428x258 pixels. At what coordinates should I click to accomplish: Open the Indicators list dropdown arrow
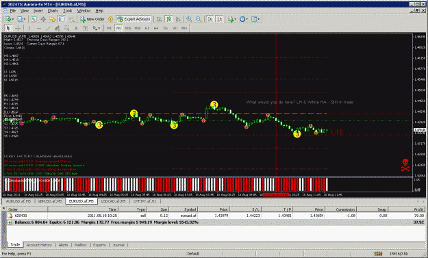[x=236, y=19]
